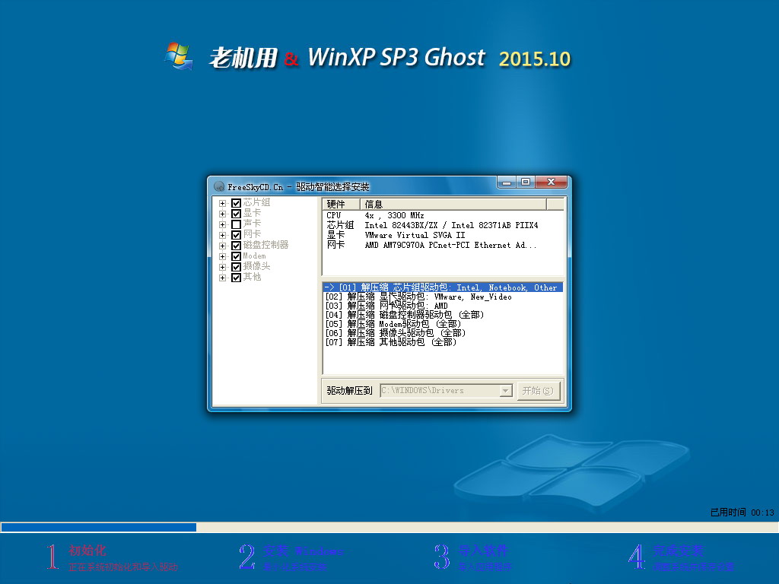Expand the 声卡 tree node
779x584 pixels.
pos(223,224)
